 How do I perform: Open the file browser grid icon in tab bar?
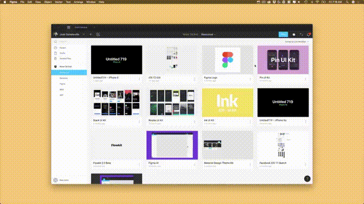coord(68,27)
